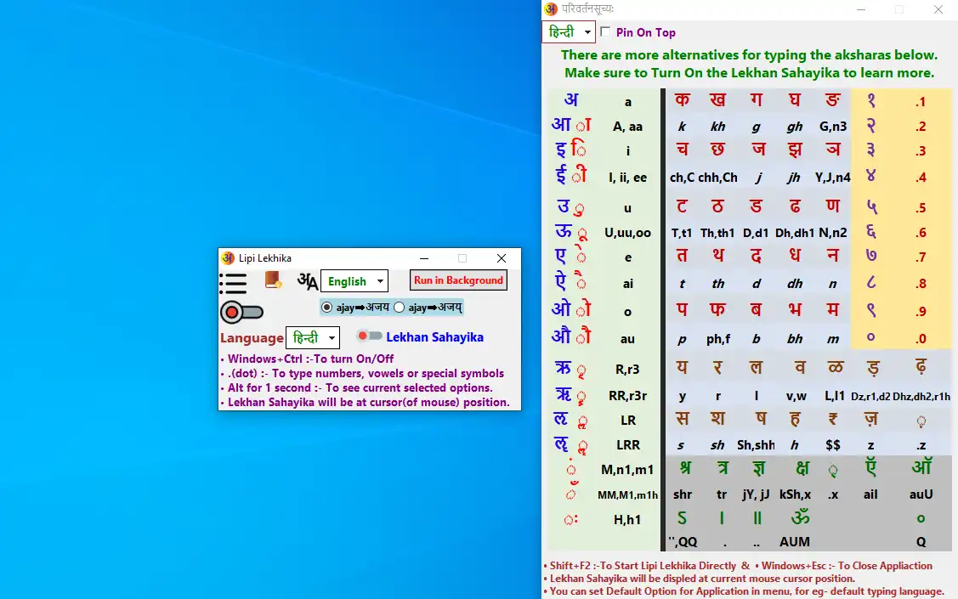Screen dimensions: 958x599
Task: Click the 'N,n2' mapping text
Action: click(x=833, y=233)
